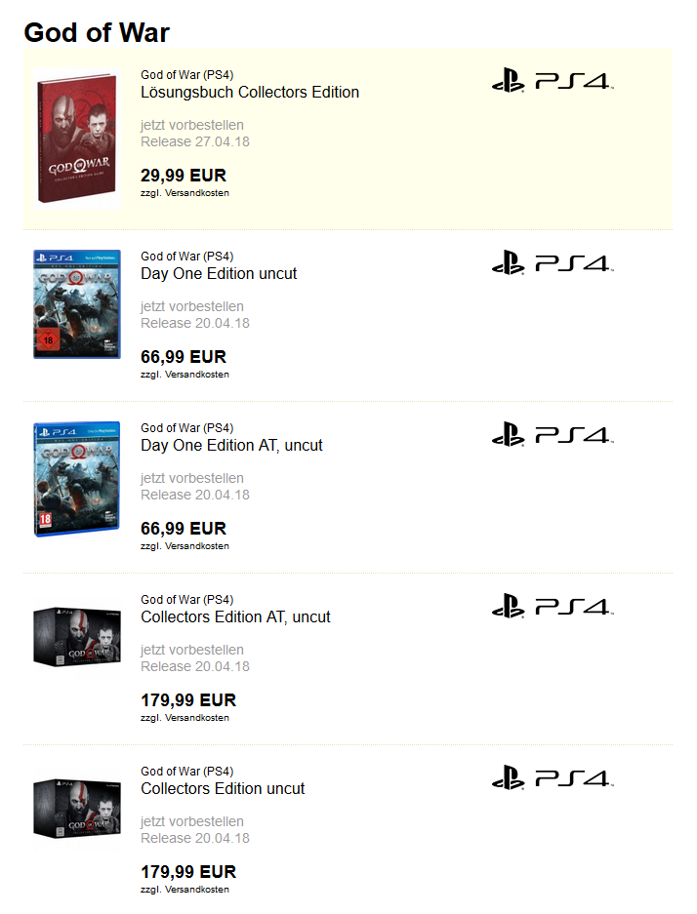Open the Day One Edition uncut title link
This screenshot has height=914, width=697.
219,273
